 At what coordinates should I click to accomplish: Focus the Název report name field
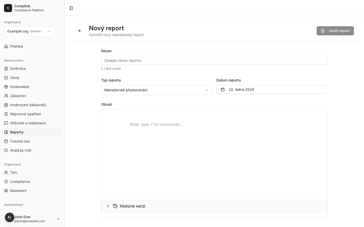coord(214,61)
